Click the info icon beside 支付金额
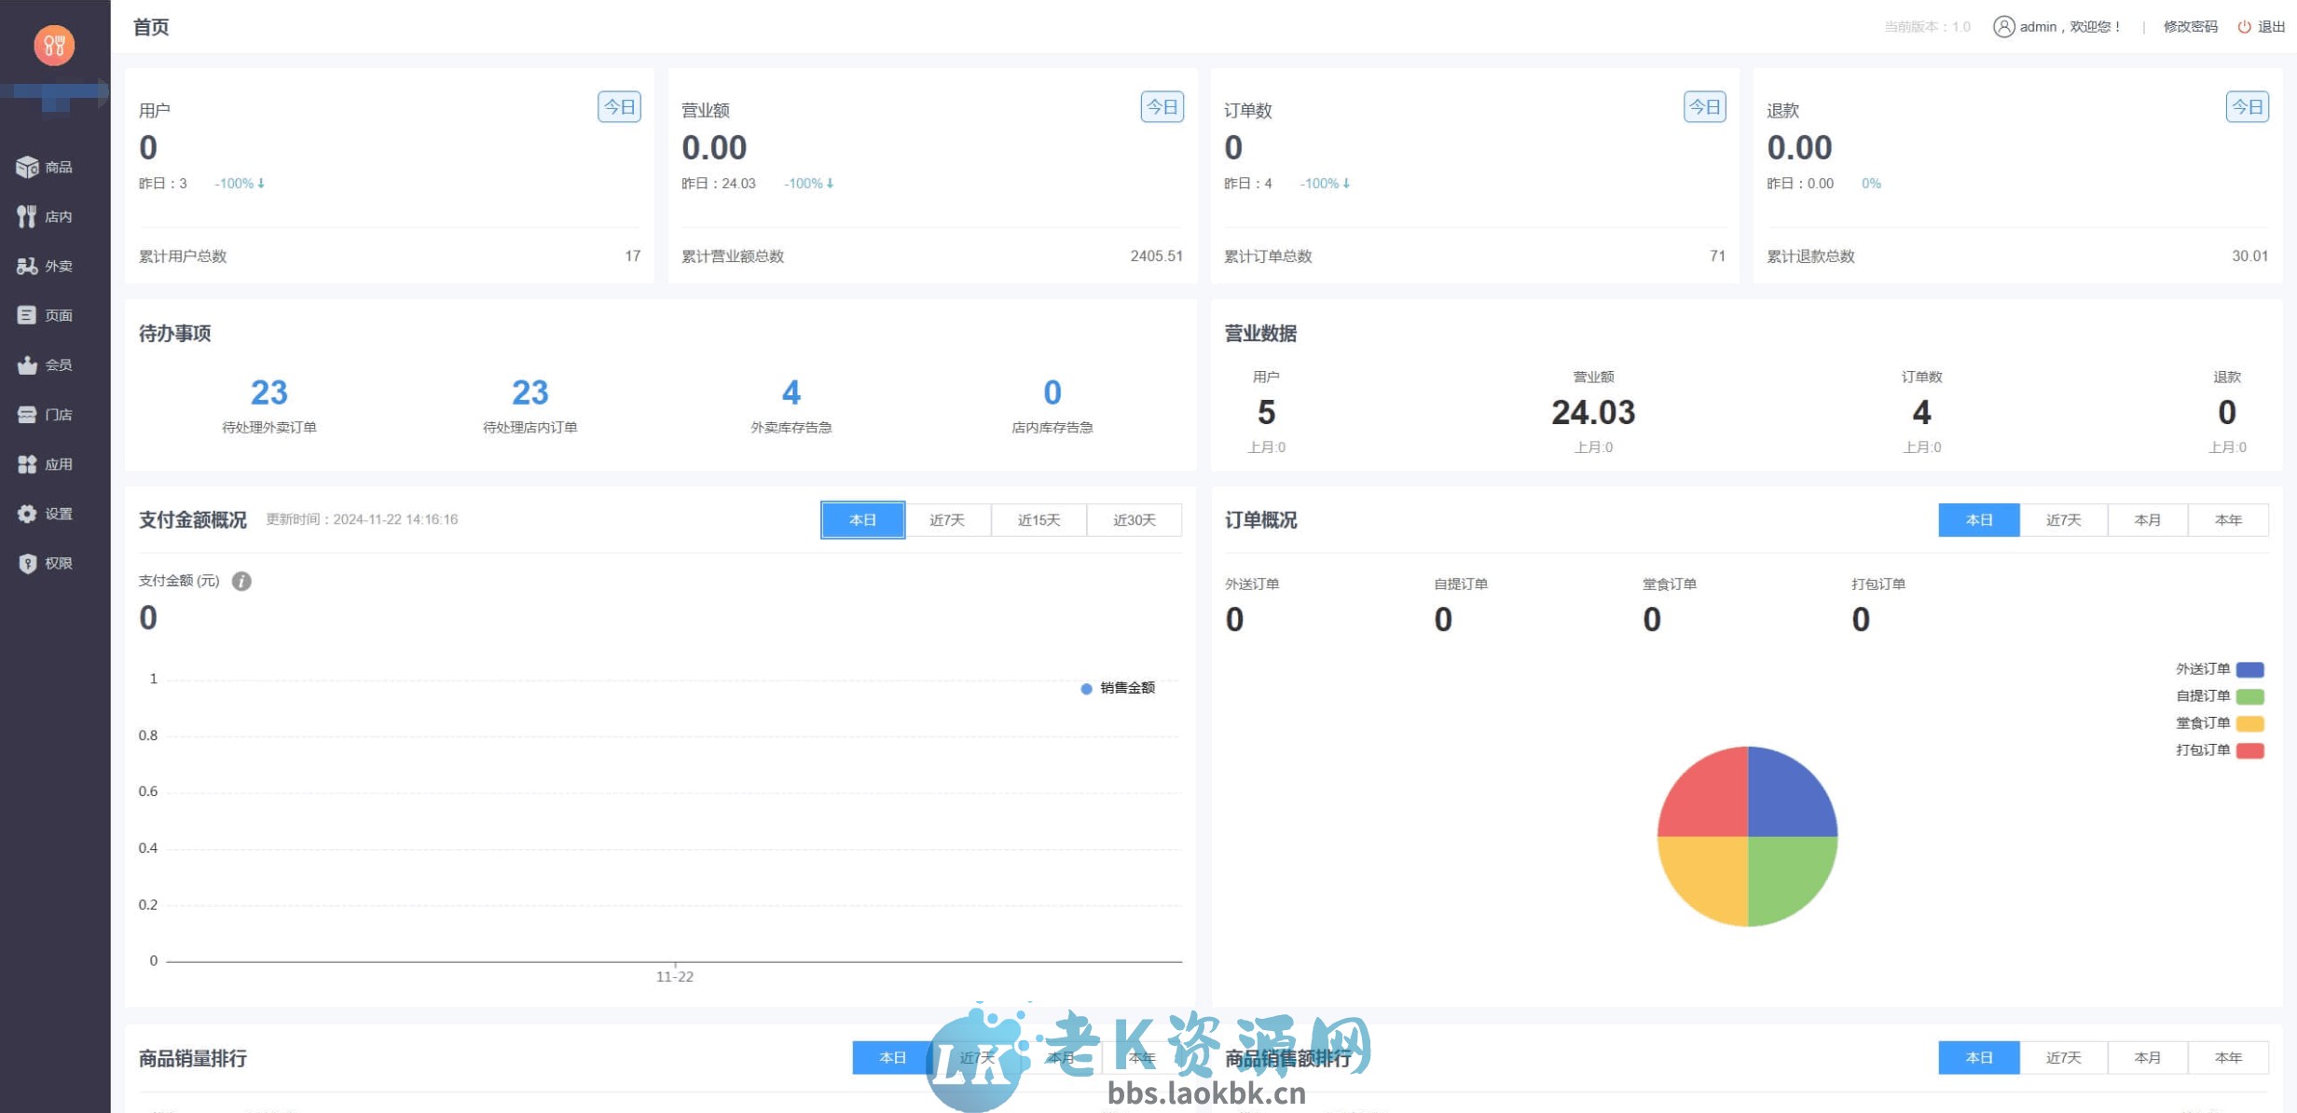Viewport: 2297px width, 1113px height. (241, 580)
